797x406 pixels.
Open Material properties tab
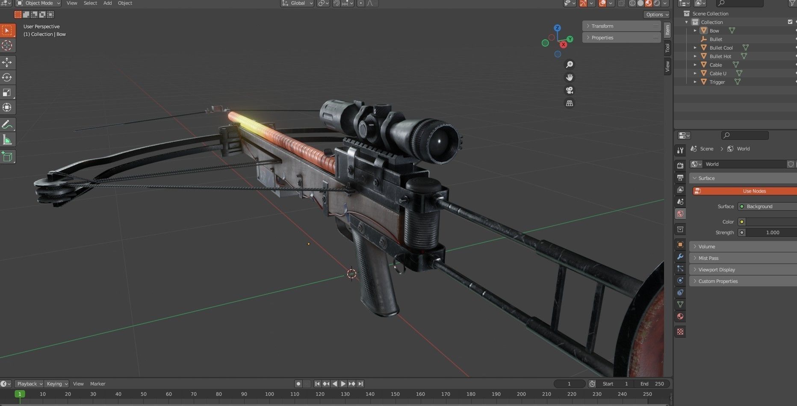coord(680,316)
